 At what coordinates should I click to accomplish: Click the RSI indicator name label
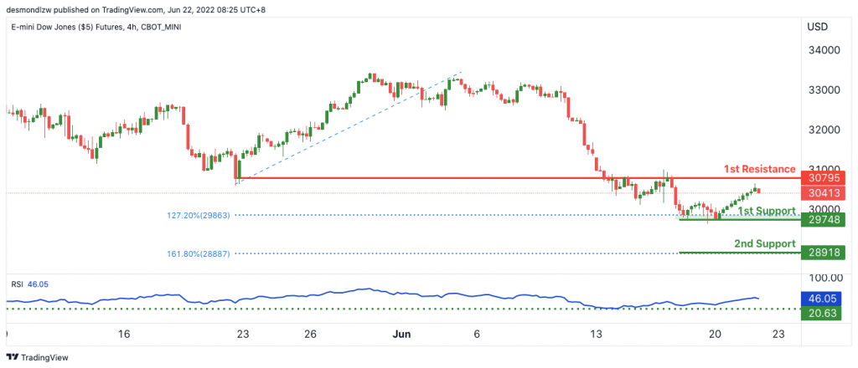[17, 284]
